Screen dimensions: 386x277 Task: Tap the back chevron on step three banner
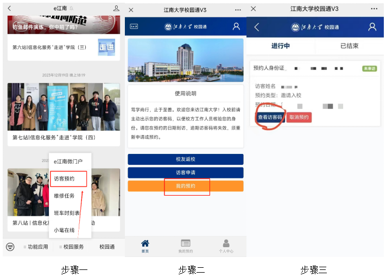click(257, 27)
